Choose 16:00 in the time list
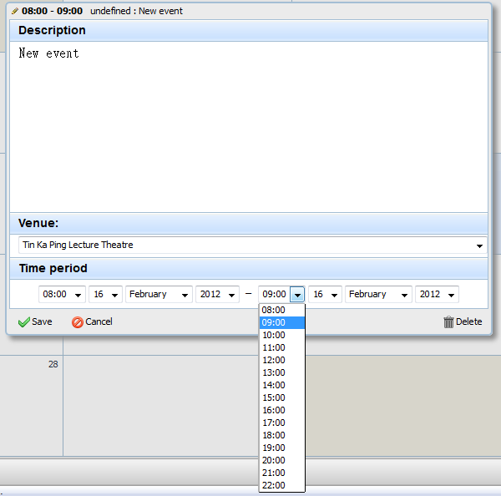Viewport: 501px width, 496px height. [282, 410]
